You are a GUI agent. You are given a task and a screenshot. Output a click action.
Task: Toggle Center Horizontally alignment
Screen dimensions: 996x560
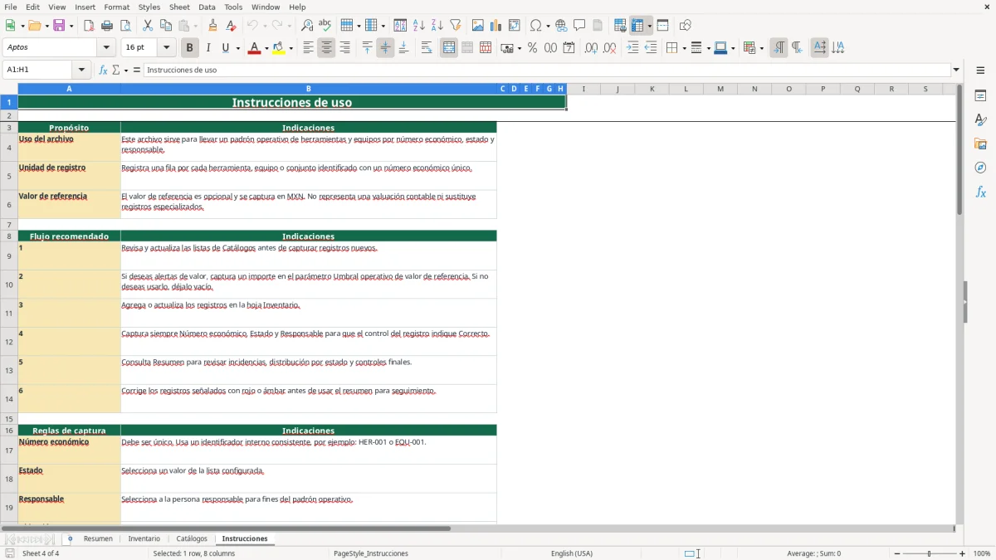(x=326, y=48)
